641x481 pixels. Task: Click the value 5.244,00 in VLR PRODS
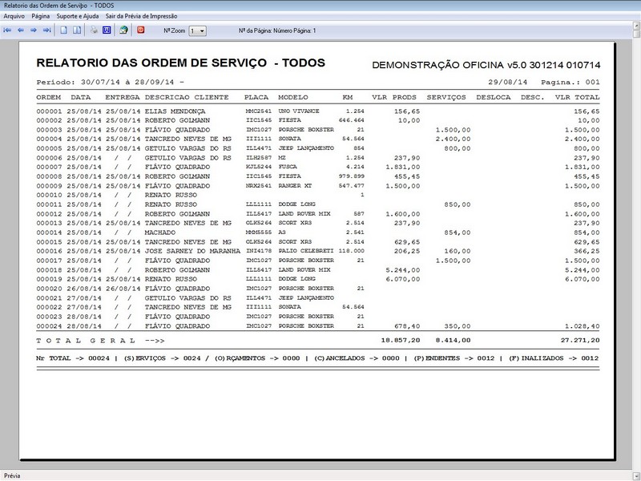click(x=403, y=270)
